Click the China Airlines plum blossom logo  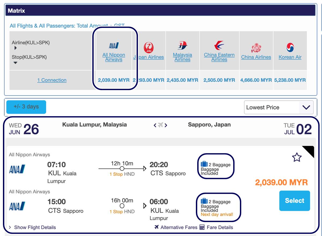[256, 48]
